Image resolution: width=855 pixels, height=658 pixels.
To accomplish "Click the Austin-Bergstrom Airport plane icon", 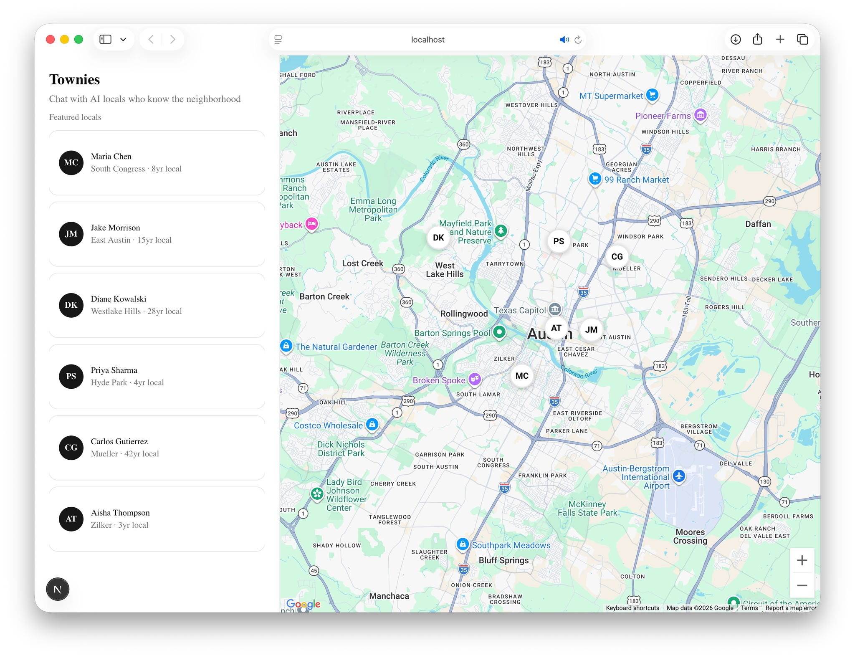I will 679,476.
